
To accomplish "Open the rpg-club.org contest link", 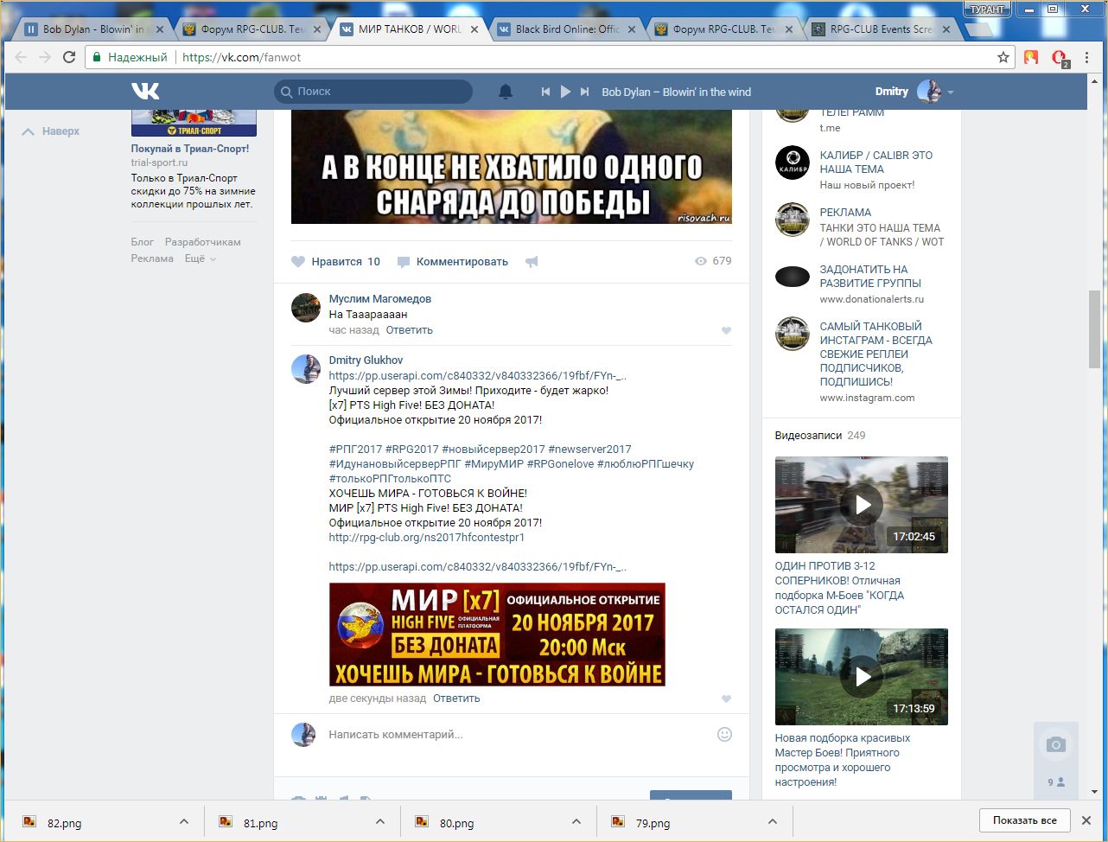I will pos(426,538).
